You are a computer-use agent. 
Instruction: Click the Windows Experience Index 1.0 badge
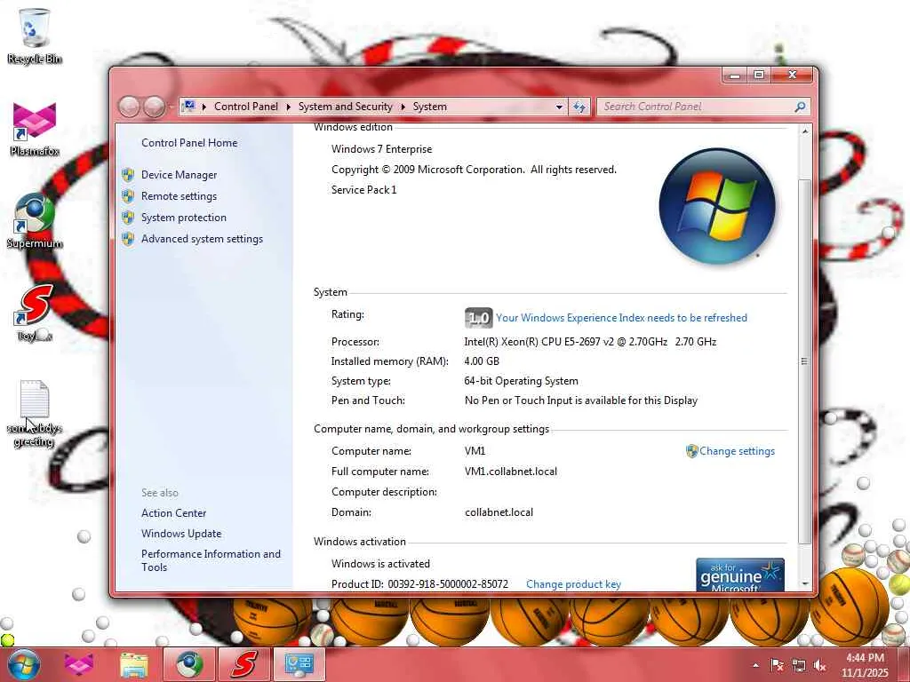pos(478,318)
